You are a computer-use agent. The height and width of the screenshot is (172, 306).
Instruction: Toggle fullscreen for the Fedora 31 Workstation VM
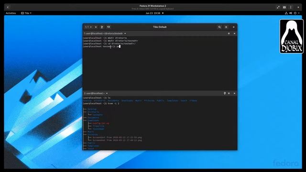point(278,7)
